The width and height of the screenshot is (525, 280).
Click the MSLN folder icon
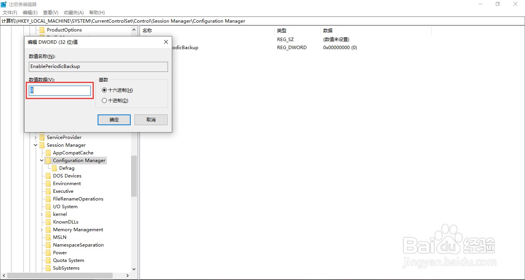(x=48, y=237)
